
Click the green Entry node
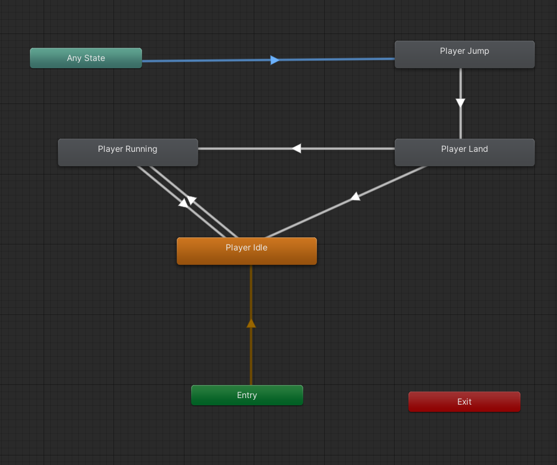tap(247, 395)
